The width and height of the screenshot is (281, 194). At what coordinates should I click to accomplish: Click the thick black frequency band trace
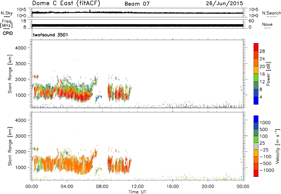click(137, 25)
